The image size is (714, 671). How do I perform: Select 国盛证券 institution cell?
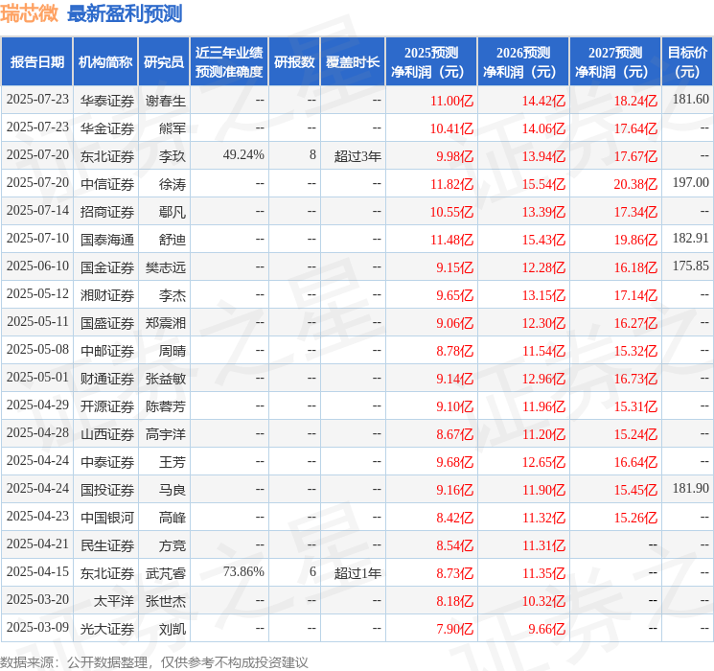click(107, 323)
